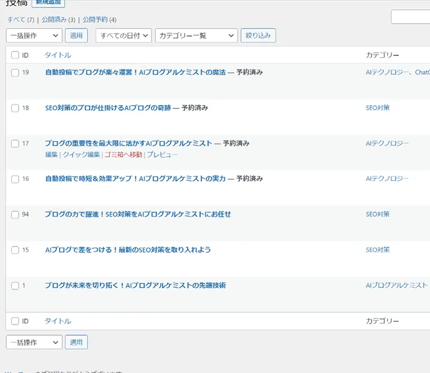Image resolution: width=430 pixels, height=373 pixels.
Task: Tick the checkbox for post ID 94
Action: (16, 214)
